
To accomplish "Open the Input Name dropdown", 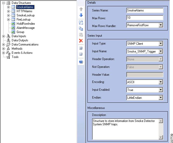I will pos(161,51).
